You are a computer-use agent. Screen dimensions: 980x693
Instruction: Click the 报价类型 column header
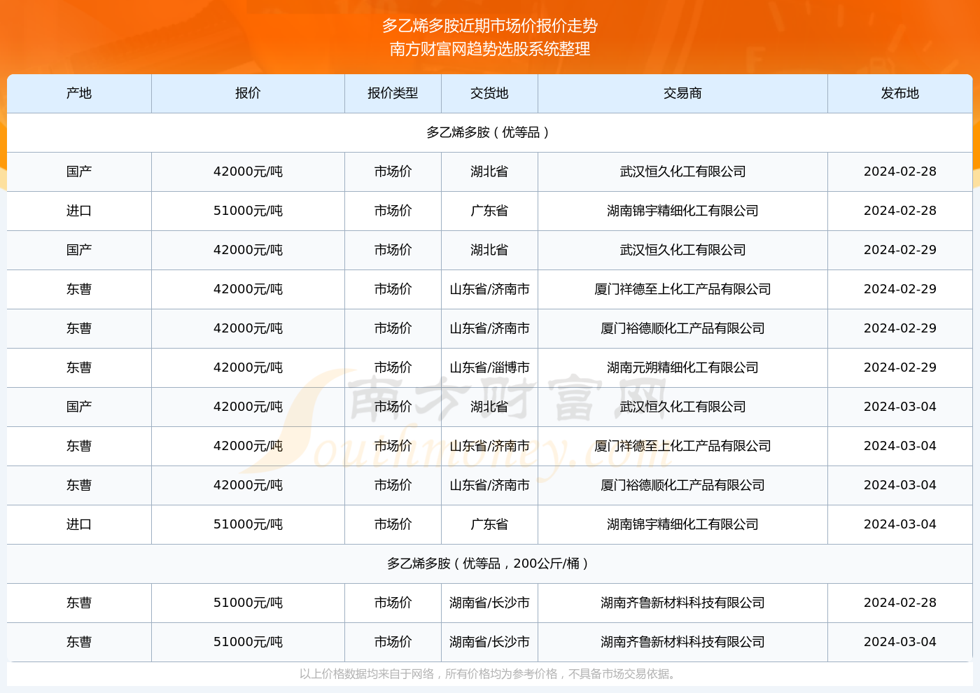click(393, 93)
